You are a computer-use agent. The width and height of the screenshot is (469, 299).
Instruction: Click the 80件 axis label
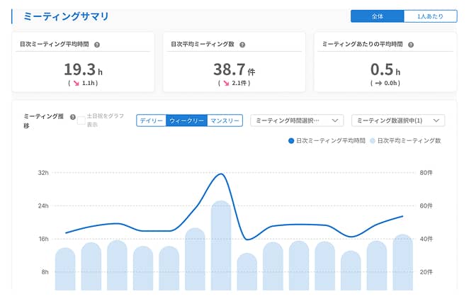[x=426, y=172]
